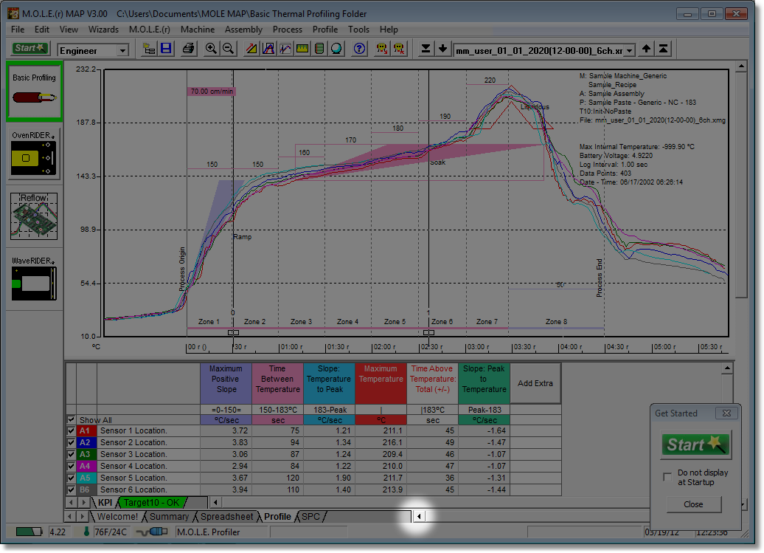764x553 pixels.
Task: Uncheck Sensor 5 Location checkbox
Action: (71, 478)
